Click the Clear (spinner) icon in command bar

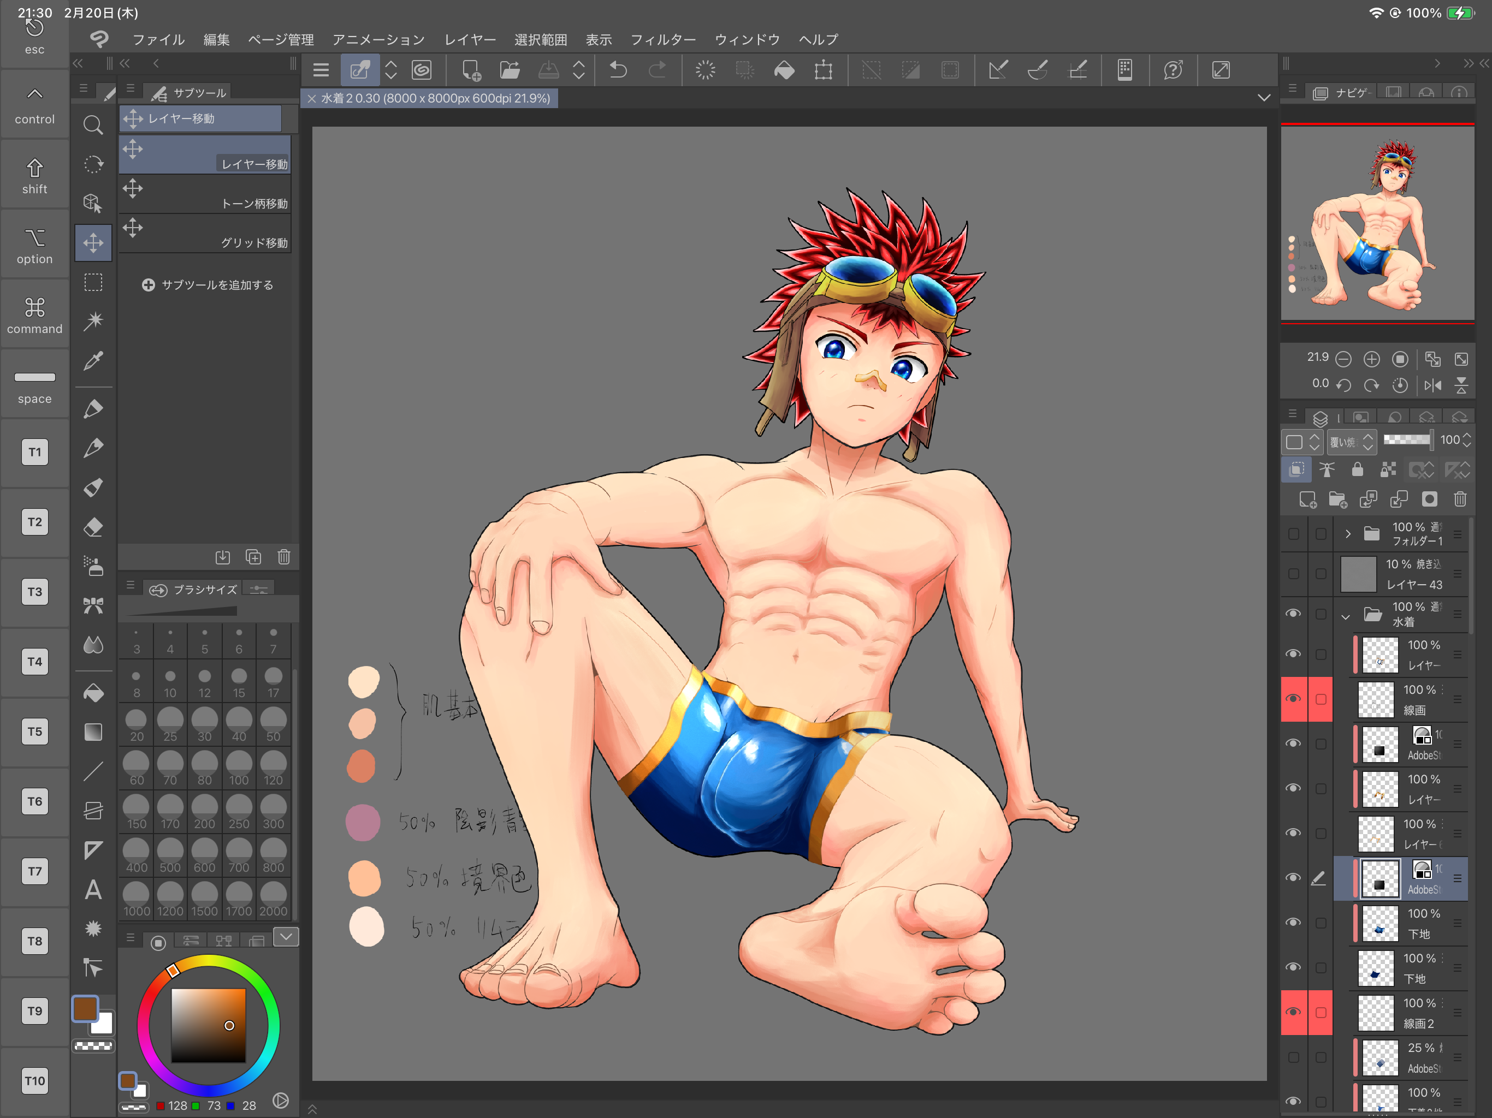(706, 69)
